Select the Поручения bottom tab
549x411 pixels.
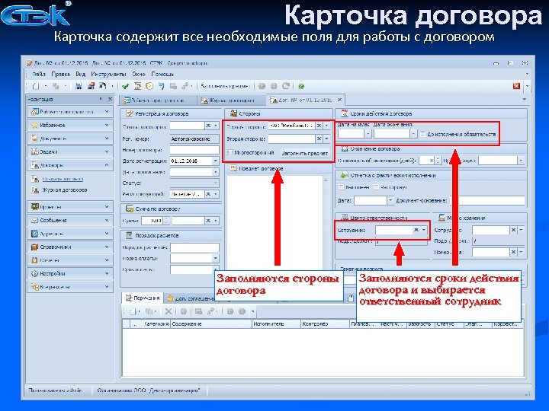click(x=143, y=298)
